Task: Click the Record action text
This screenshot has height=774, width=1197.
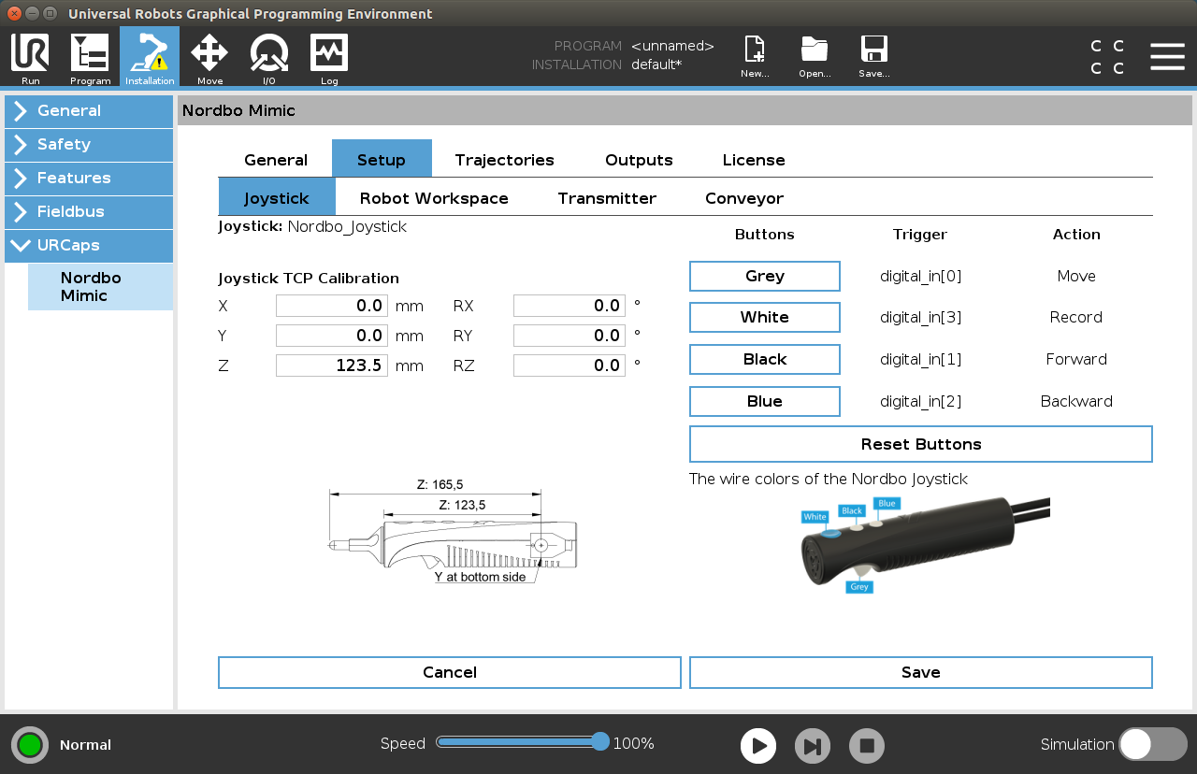Action: click(x=1076, y=317)
